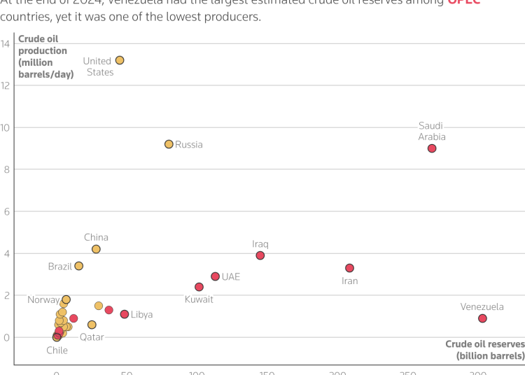This screenshot has height=375, width=525.
Task: Click the Libya data point
Action: (x=125, y=314)
